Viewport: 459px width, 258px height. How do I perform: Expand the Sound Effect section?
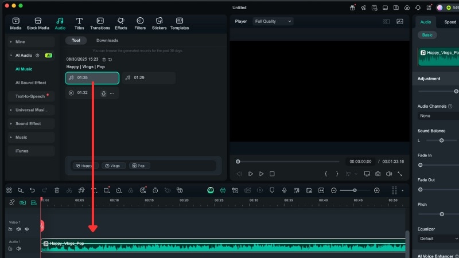pos(11,124)
